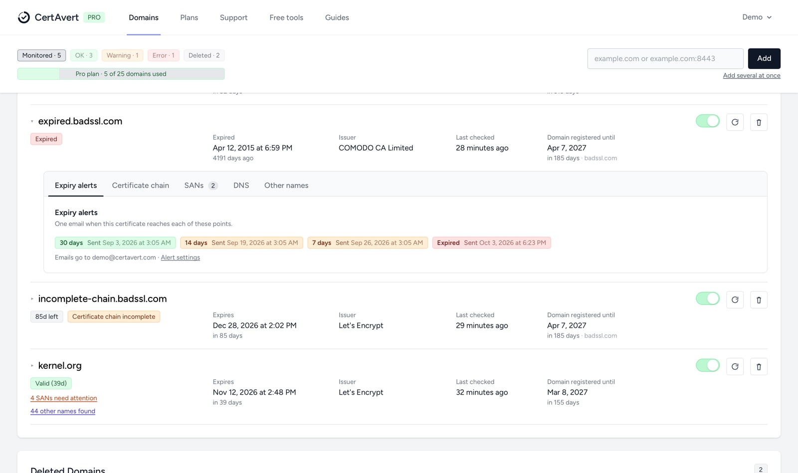This screenshot has height=473, width=798.
Task: Click the Add domain button
Action: [764, 58]
